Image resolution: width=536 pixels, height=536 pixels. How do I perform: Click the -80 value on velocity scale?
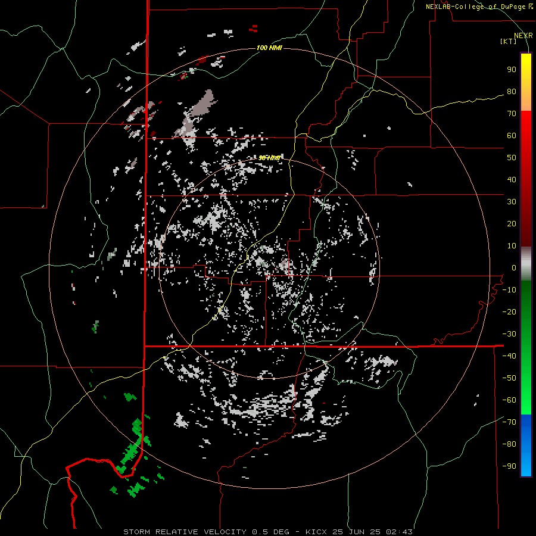pyautogui.click(x=509, y=444)
